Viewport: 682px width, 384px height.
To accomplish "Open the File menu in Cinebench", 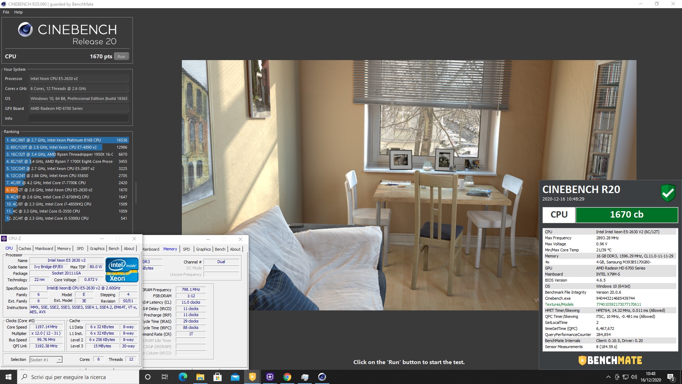I will (x=6, y=12).
